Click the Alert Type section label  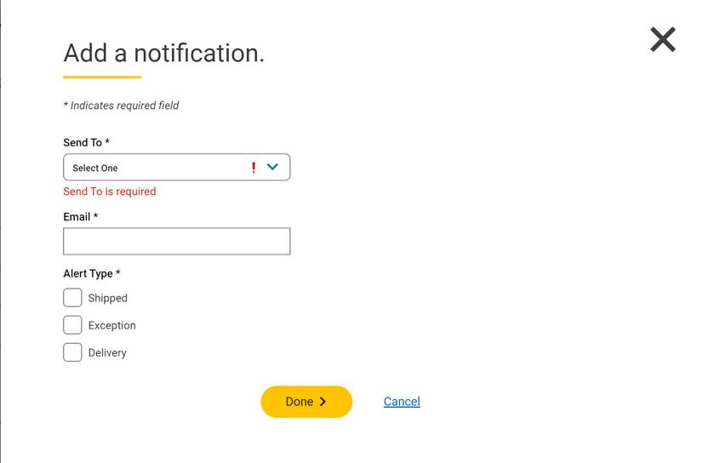coord(92,274)
